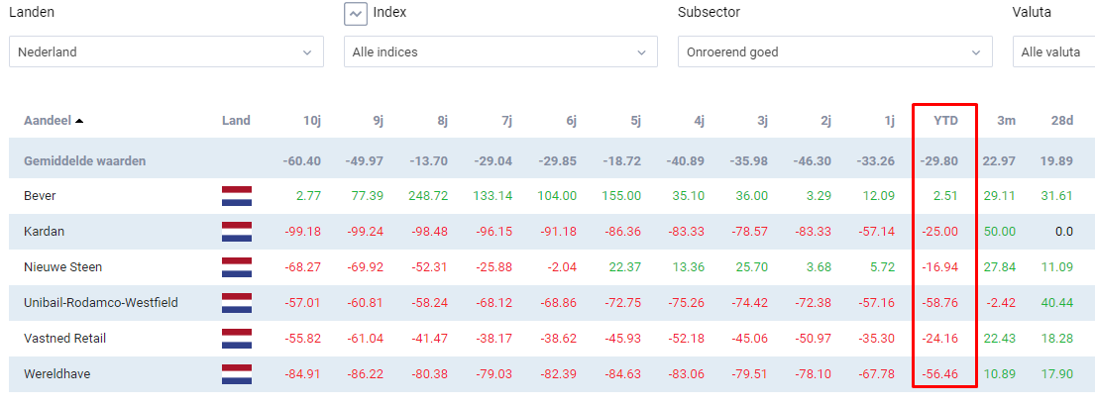
Task: Click Bever's YTD value 2.51
Action: 944,196
